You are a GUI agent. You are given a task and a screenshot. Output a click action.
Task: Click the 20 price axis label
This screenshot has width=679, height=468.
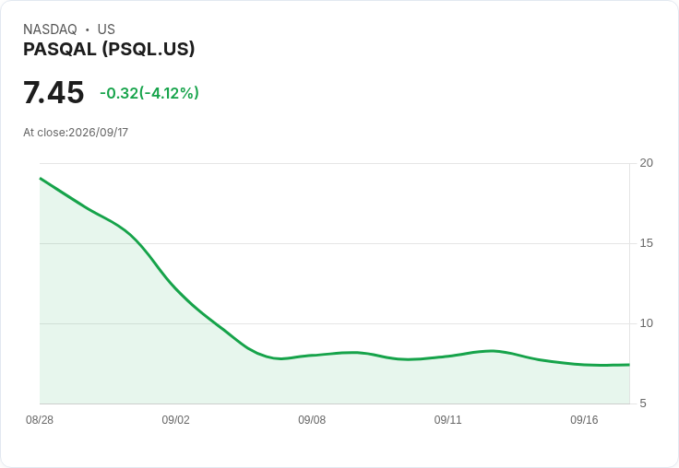(x=646, y=163)
